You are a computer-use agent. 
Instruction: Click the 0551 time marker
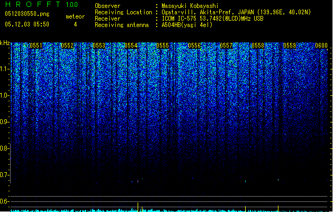coord(35,46)
